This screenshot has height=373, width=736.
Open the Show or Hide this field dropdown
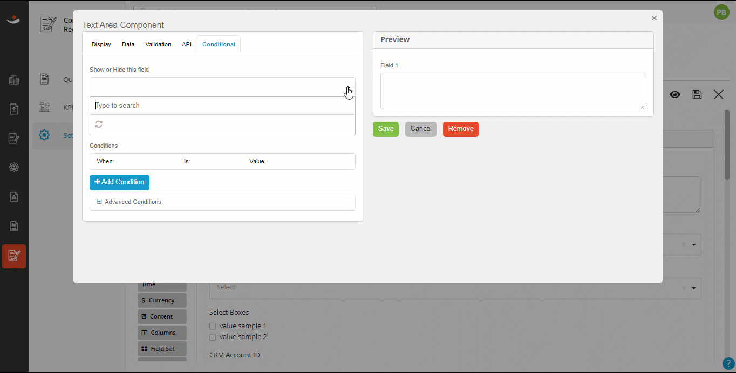click(222, 87)
